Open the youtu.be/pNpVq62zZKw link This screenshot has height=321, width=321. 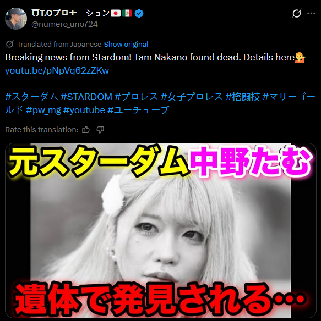point(57,70)
